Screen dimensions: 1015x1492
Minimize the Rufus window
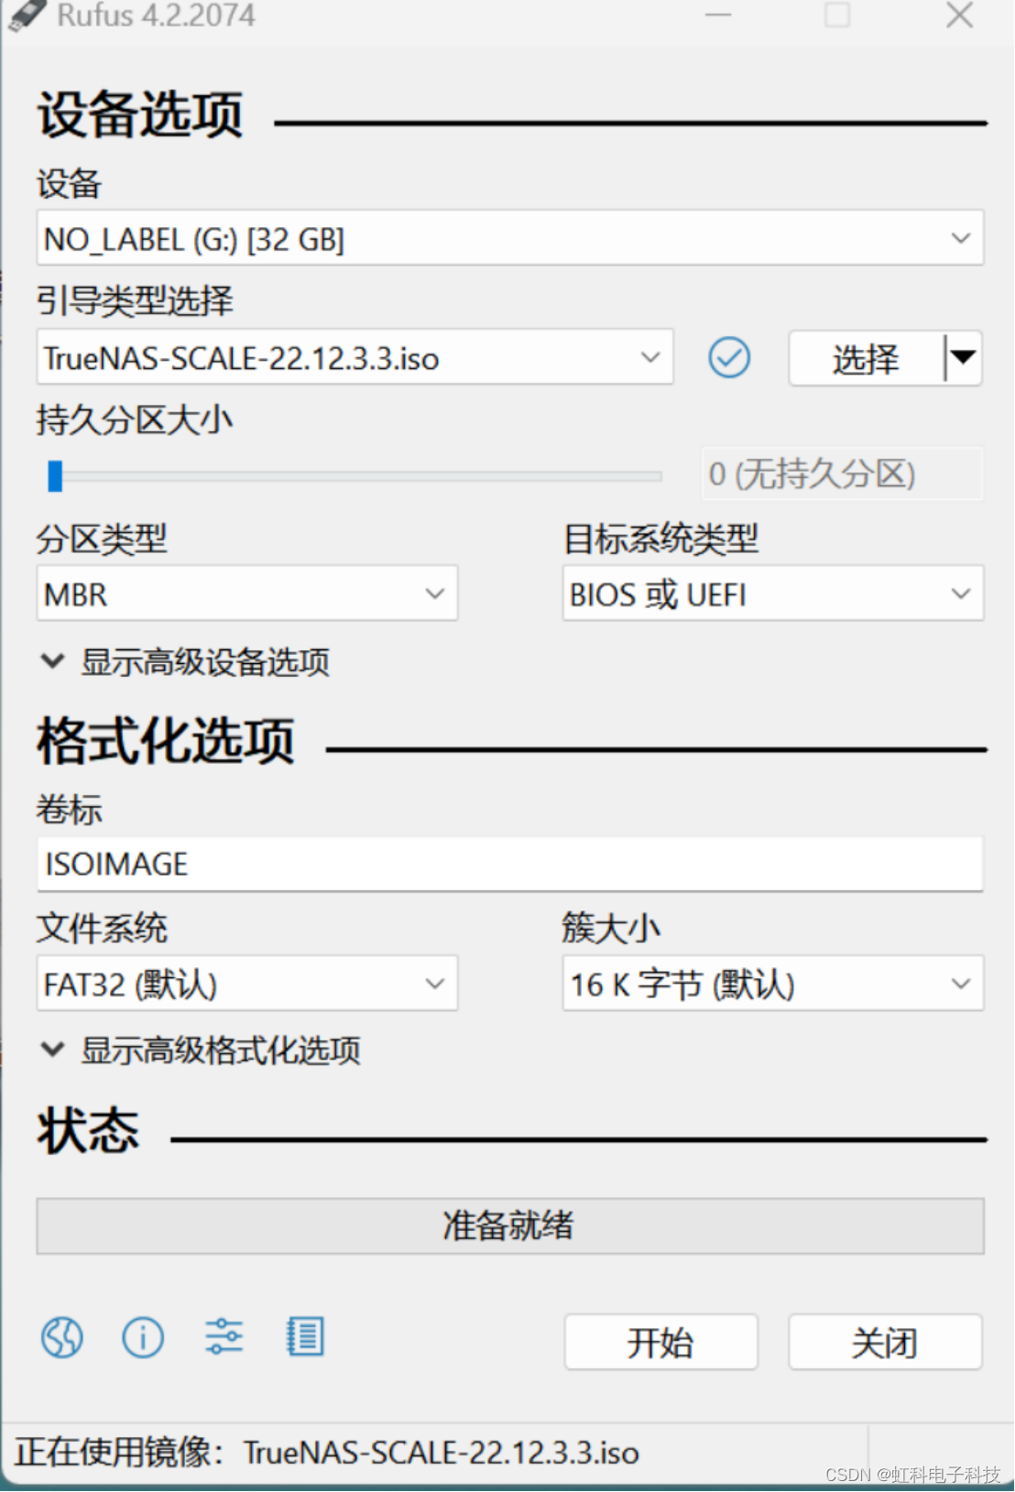pyautogui.click(x=718, y=16)
